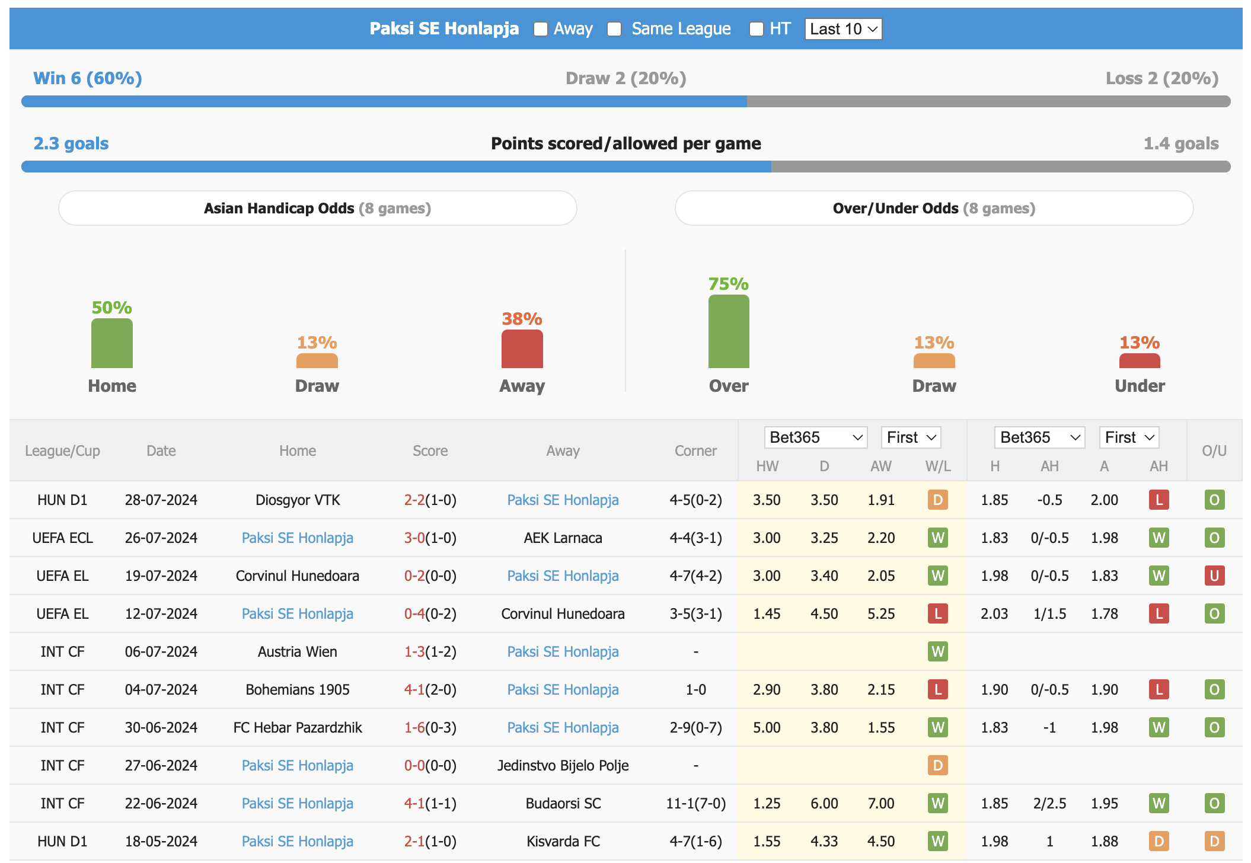This screenshot has width=1251, height=863.
Task: Select the Corvinul Hunedoara home team in 19-07-2024 row
Action: (297, 576)
